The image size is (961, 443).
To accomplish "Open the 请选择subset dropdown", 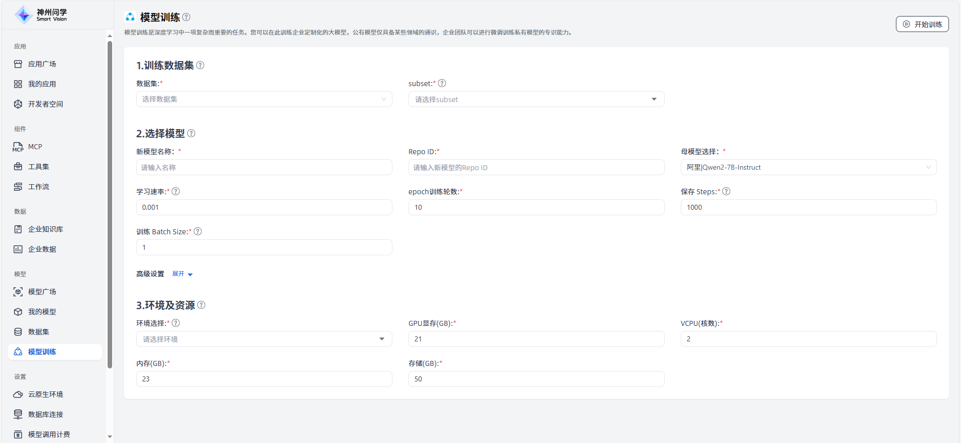I will coord(536,99).
